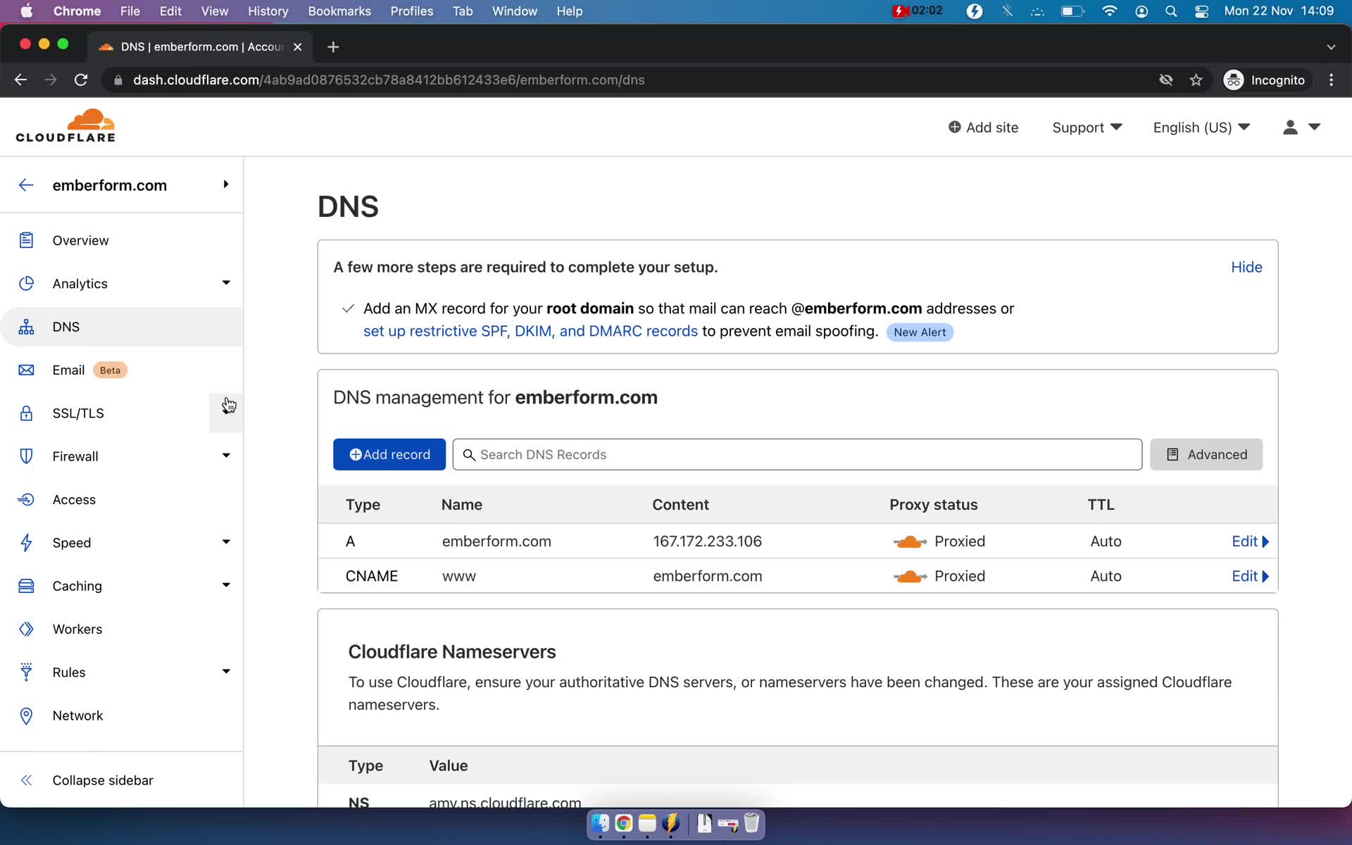Collapse the emberform.com sidebar section
This screenshot has width=1352, height=845.
(226, 184)
